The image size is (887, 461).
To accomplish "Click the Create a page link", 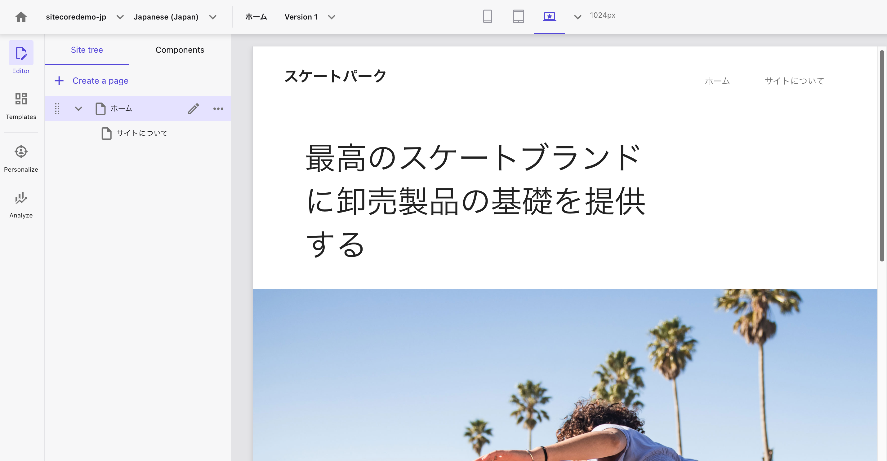I will pyautogui.click(x=100, y=81).
